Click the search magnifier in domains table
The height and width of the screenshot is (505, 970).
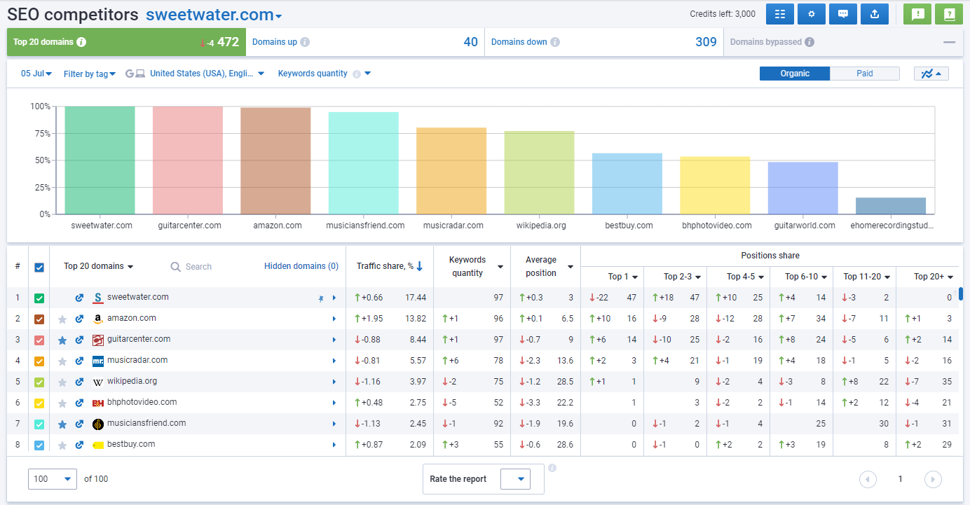(x=176, y=267)
